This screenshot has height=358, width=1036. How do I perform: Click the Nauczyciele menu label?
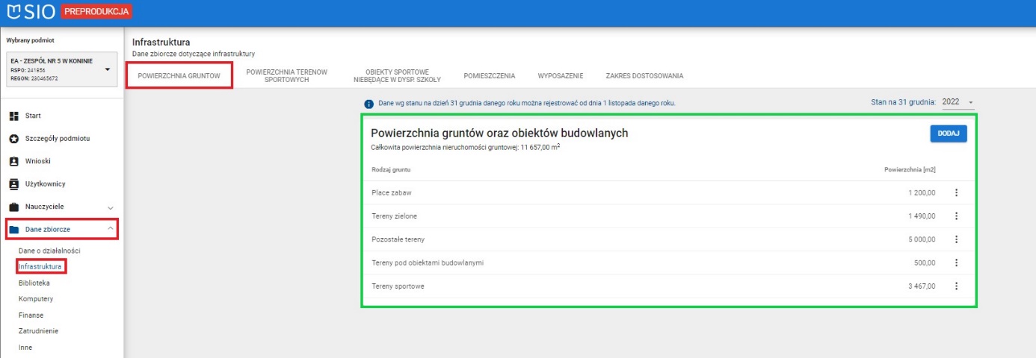[43, 207]
